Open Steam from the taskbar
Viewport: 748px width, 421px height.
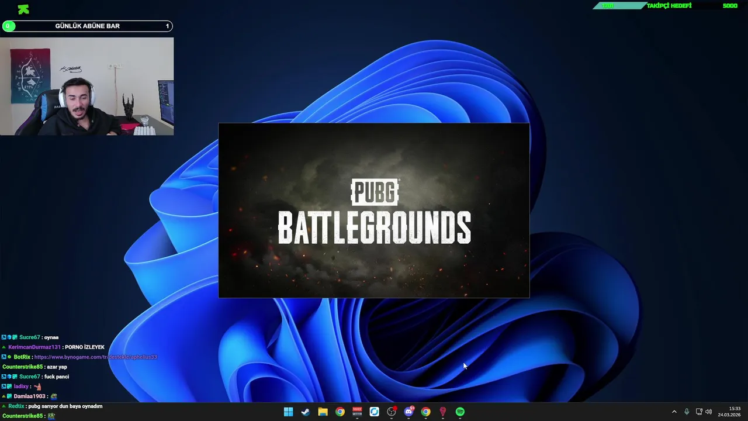tap(305, 412)
